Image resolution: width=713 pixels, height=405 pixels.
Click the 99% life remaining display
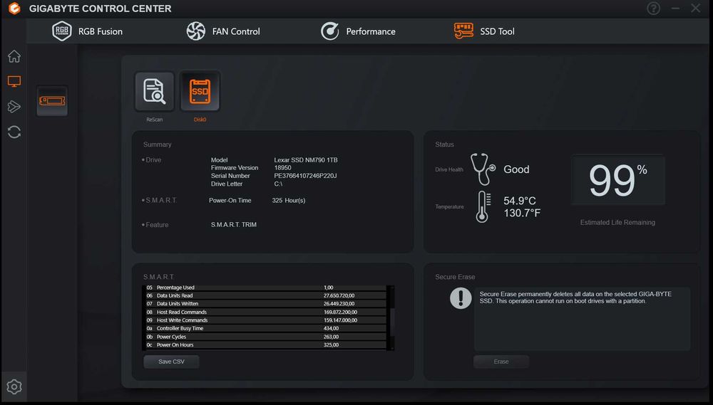pos(618,180)
